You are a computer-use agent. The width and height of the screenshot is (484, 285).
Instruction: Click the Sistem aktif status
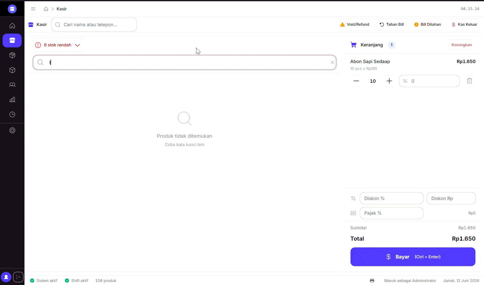[x=44, y=280]
